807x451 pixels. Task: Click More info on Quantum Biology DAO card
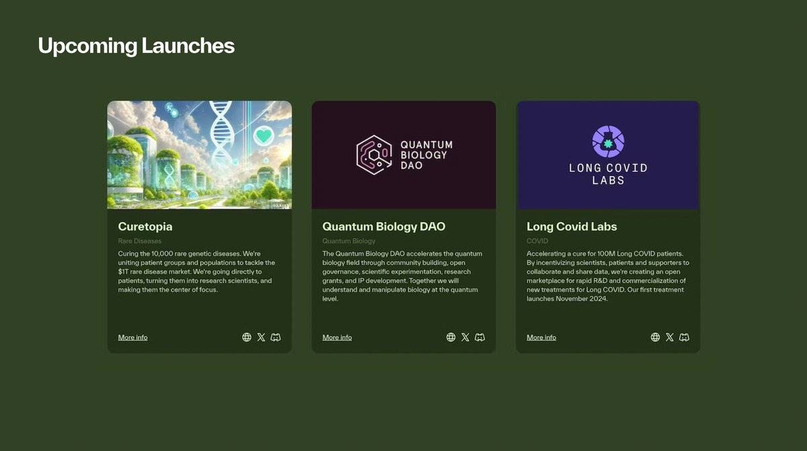coord(337,337)
